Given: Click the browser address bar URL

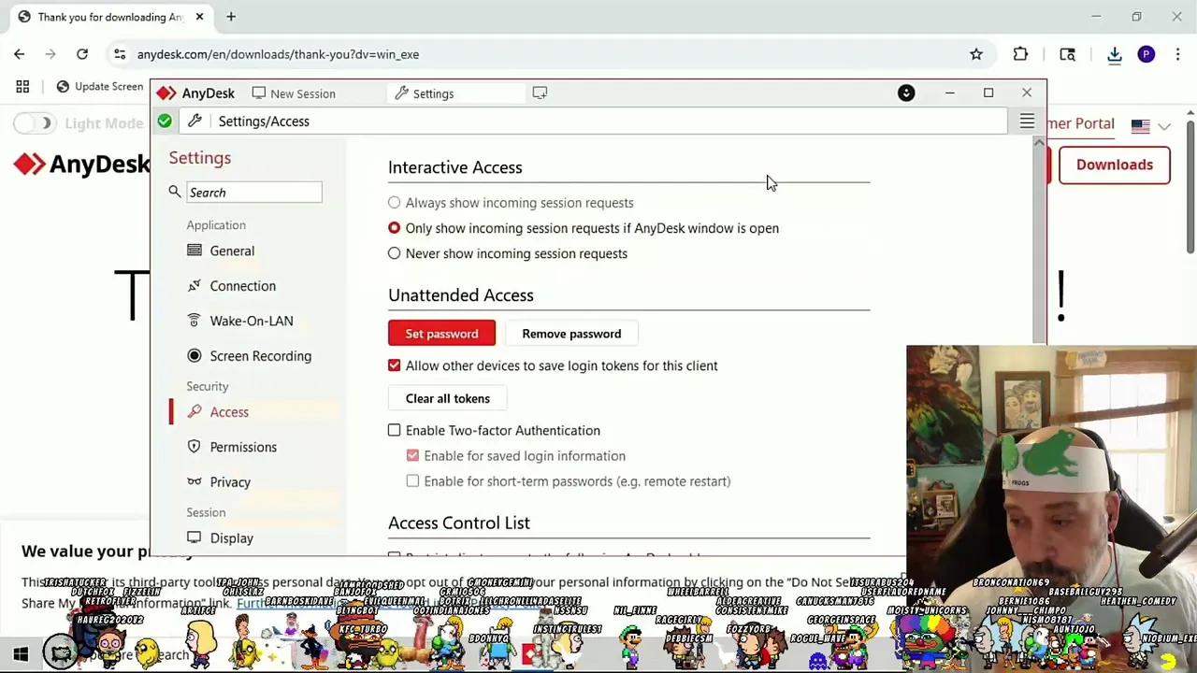Looking at the screenshot, I should [278, 54].
